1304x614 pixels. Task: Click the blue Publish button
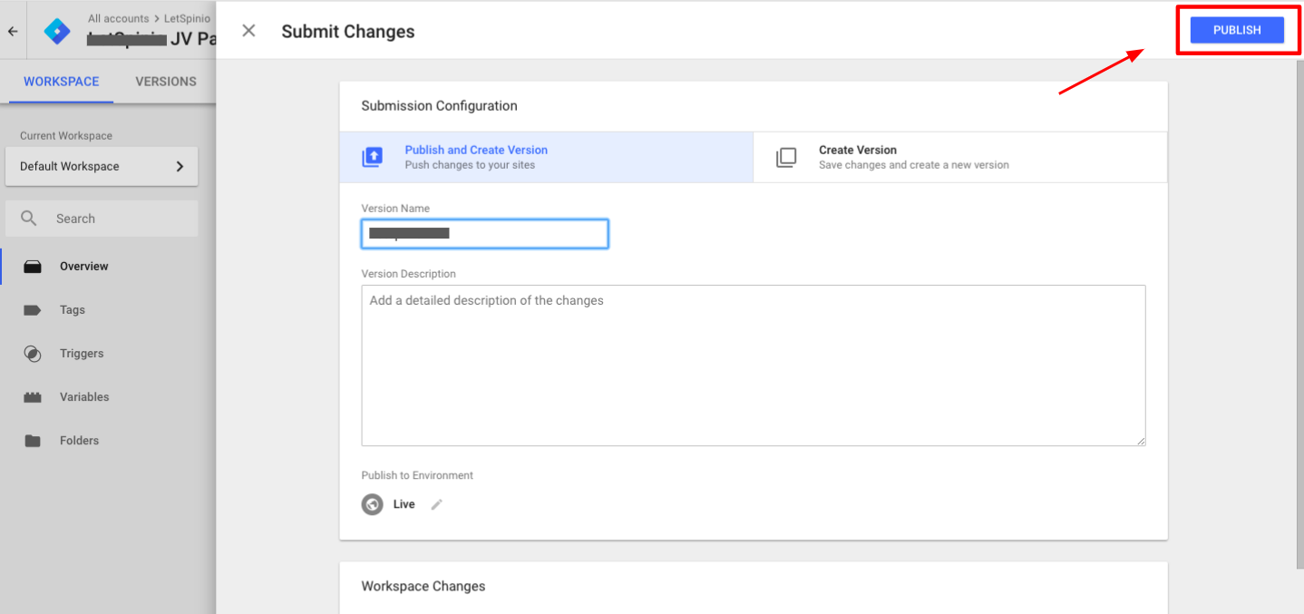[1237, 30]
